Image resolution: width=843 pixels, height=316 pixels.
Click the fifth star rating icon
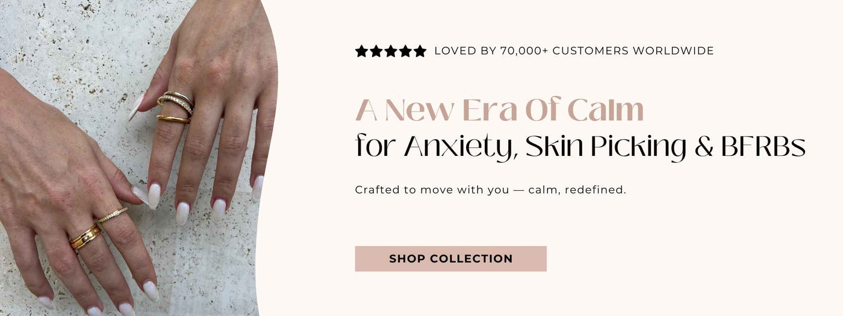coord(420,51)
